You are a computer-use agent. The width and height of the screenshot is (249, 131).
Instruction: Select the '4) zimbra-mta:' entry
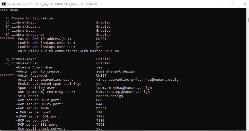pos(20,31)
